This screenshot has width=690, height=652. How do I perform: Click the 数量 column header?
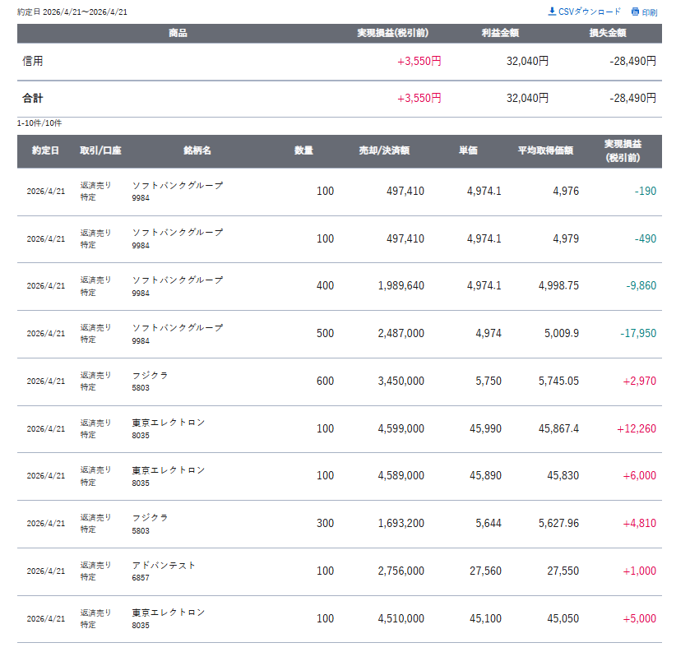click(303, 151)
